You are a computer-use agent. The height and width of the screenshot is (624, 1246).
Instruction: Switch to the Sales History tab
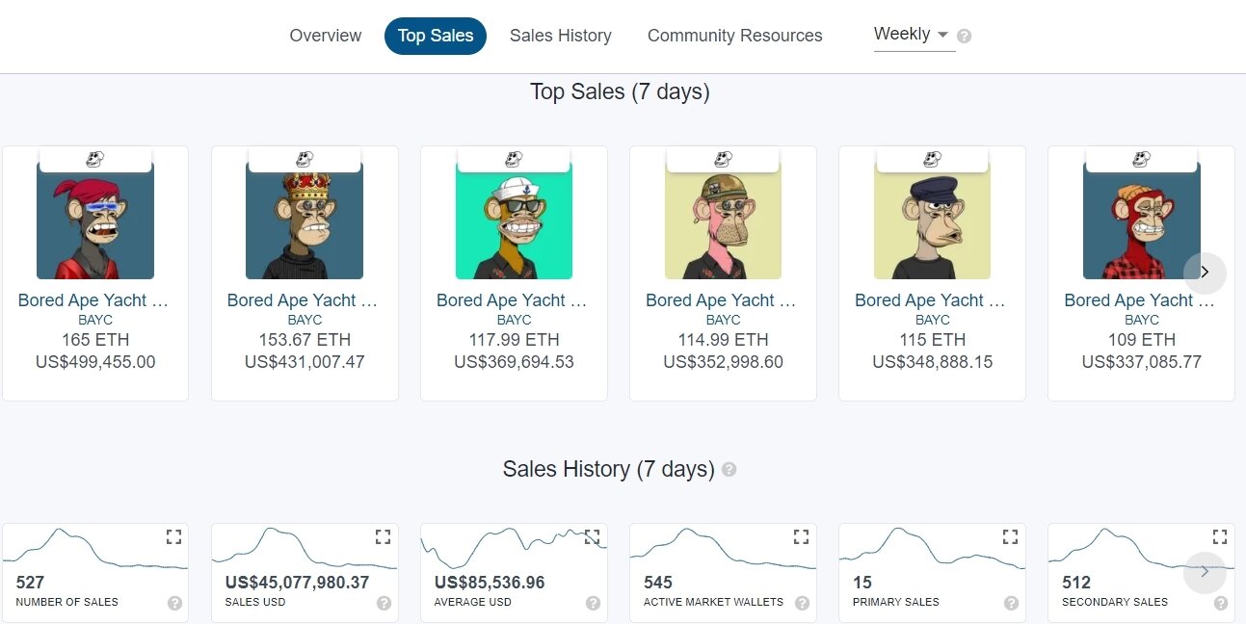pyautogui.click(x=561, y=36)
